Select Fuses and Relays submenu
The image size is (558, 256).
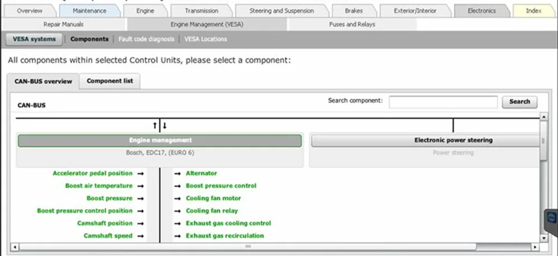coord(352,24)
